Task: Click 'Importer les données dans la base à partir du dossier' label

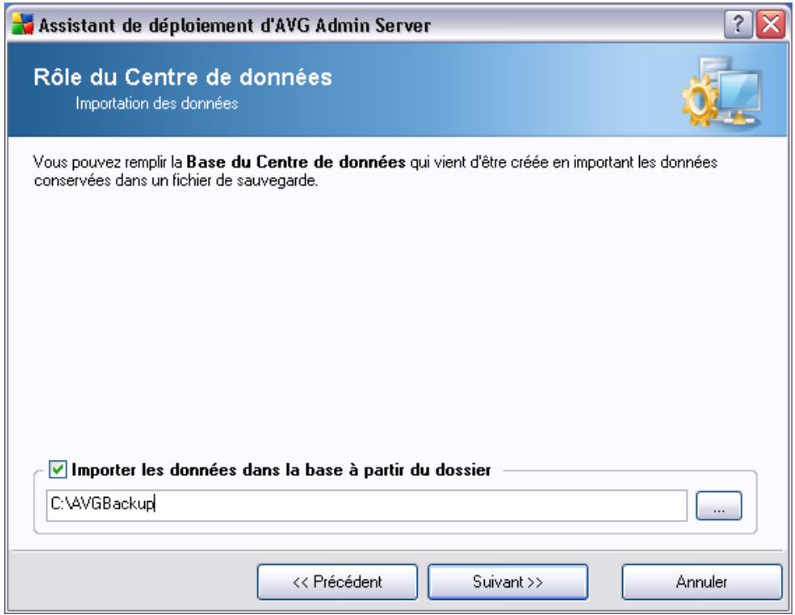Action: pyautogui.click(x=282, y=469)
